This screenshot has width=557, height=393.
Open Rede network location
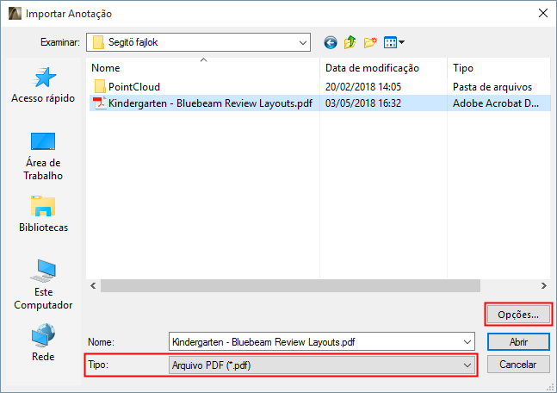43,342
